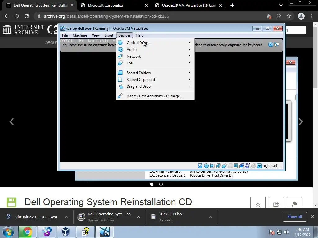The height and width of the screenshot is (238, 318).
Task: Expand the Shared Clipboard submenu arrow
Action: (189, 79)
